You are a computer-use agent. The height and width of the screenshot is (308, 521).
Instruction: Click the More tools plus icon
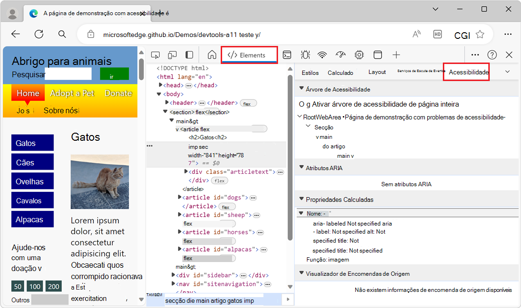coord(396,55)
